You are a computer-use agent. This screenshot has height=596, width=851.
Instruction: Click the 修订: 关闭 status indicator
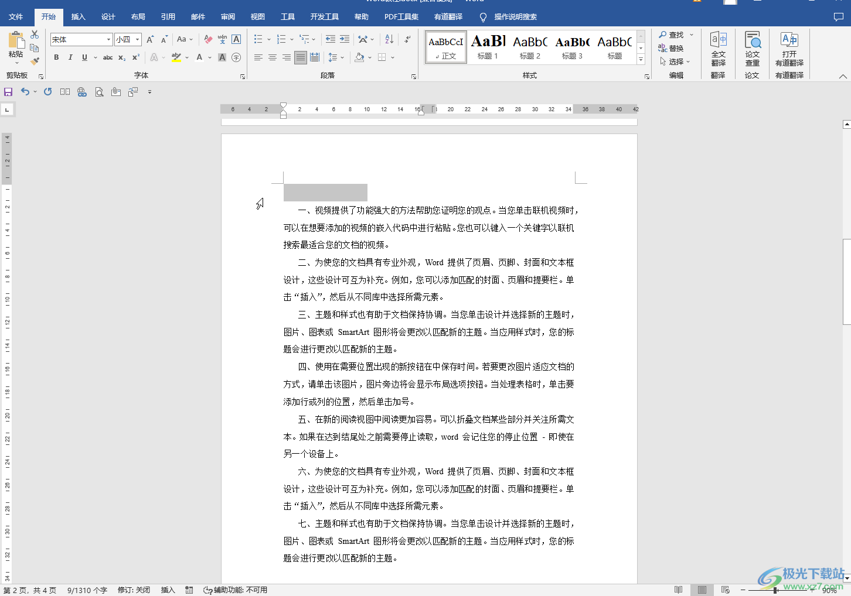(134, 590)
